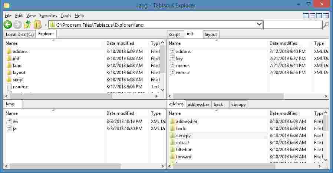Select the back folder name in the file list
The width and height of the screenshot is (333, 173).
click(x=181, y=129)
